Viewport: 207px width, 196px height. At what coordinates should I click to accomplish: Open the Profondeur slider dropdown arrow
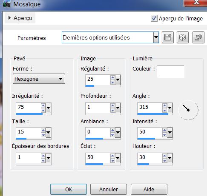(118, 108)
